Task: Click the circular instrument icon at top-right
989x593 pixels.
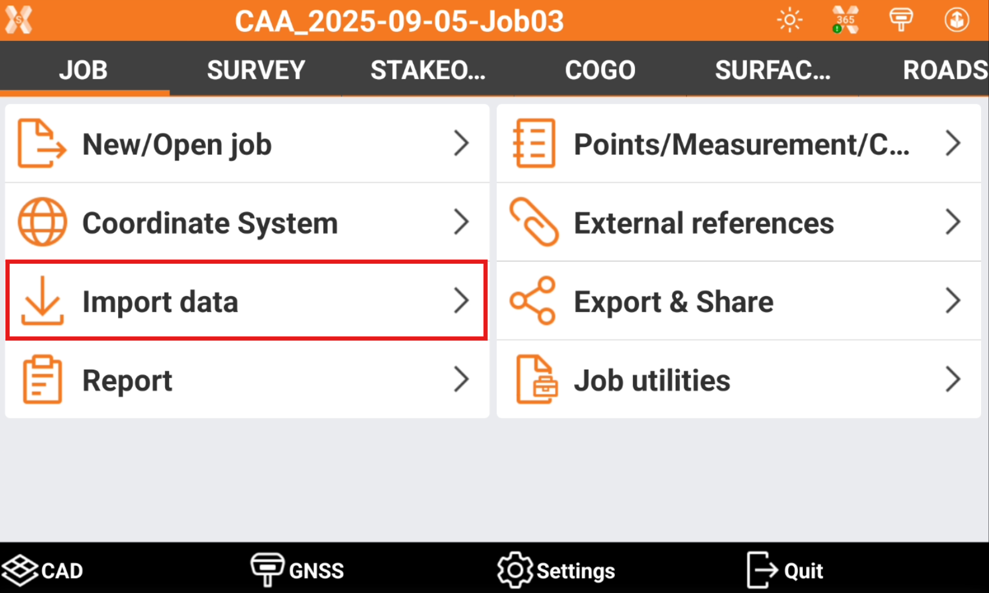Action: pos(956,20)
